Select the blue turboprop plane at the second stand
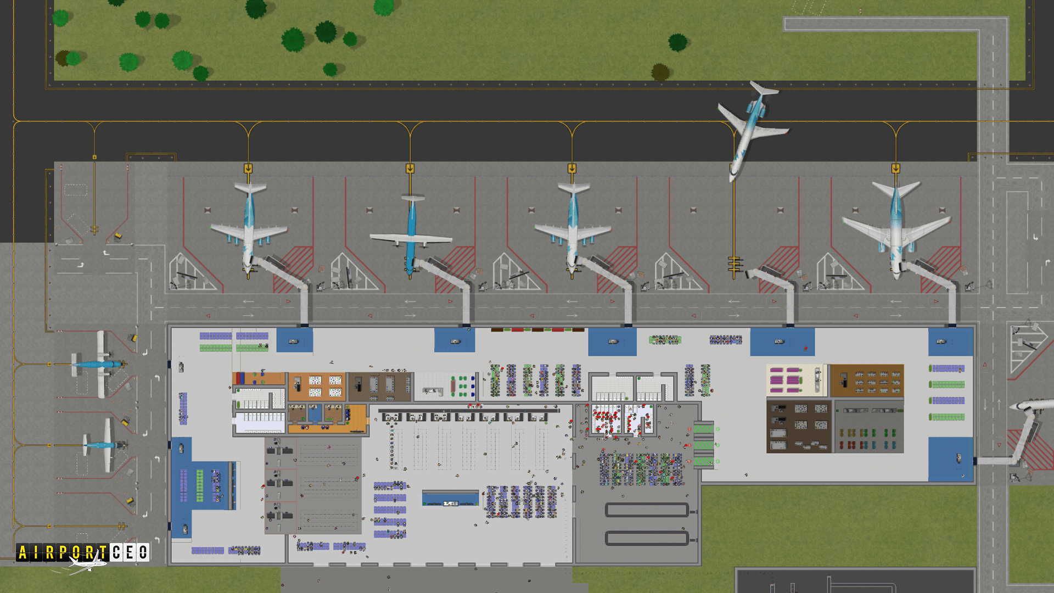This screenshot has height=593, width=1054. click(411, 233)
